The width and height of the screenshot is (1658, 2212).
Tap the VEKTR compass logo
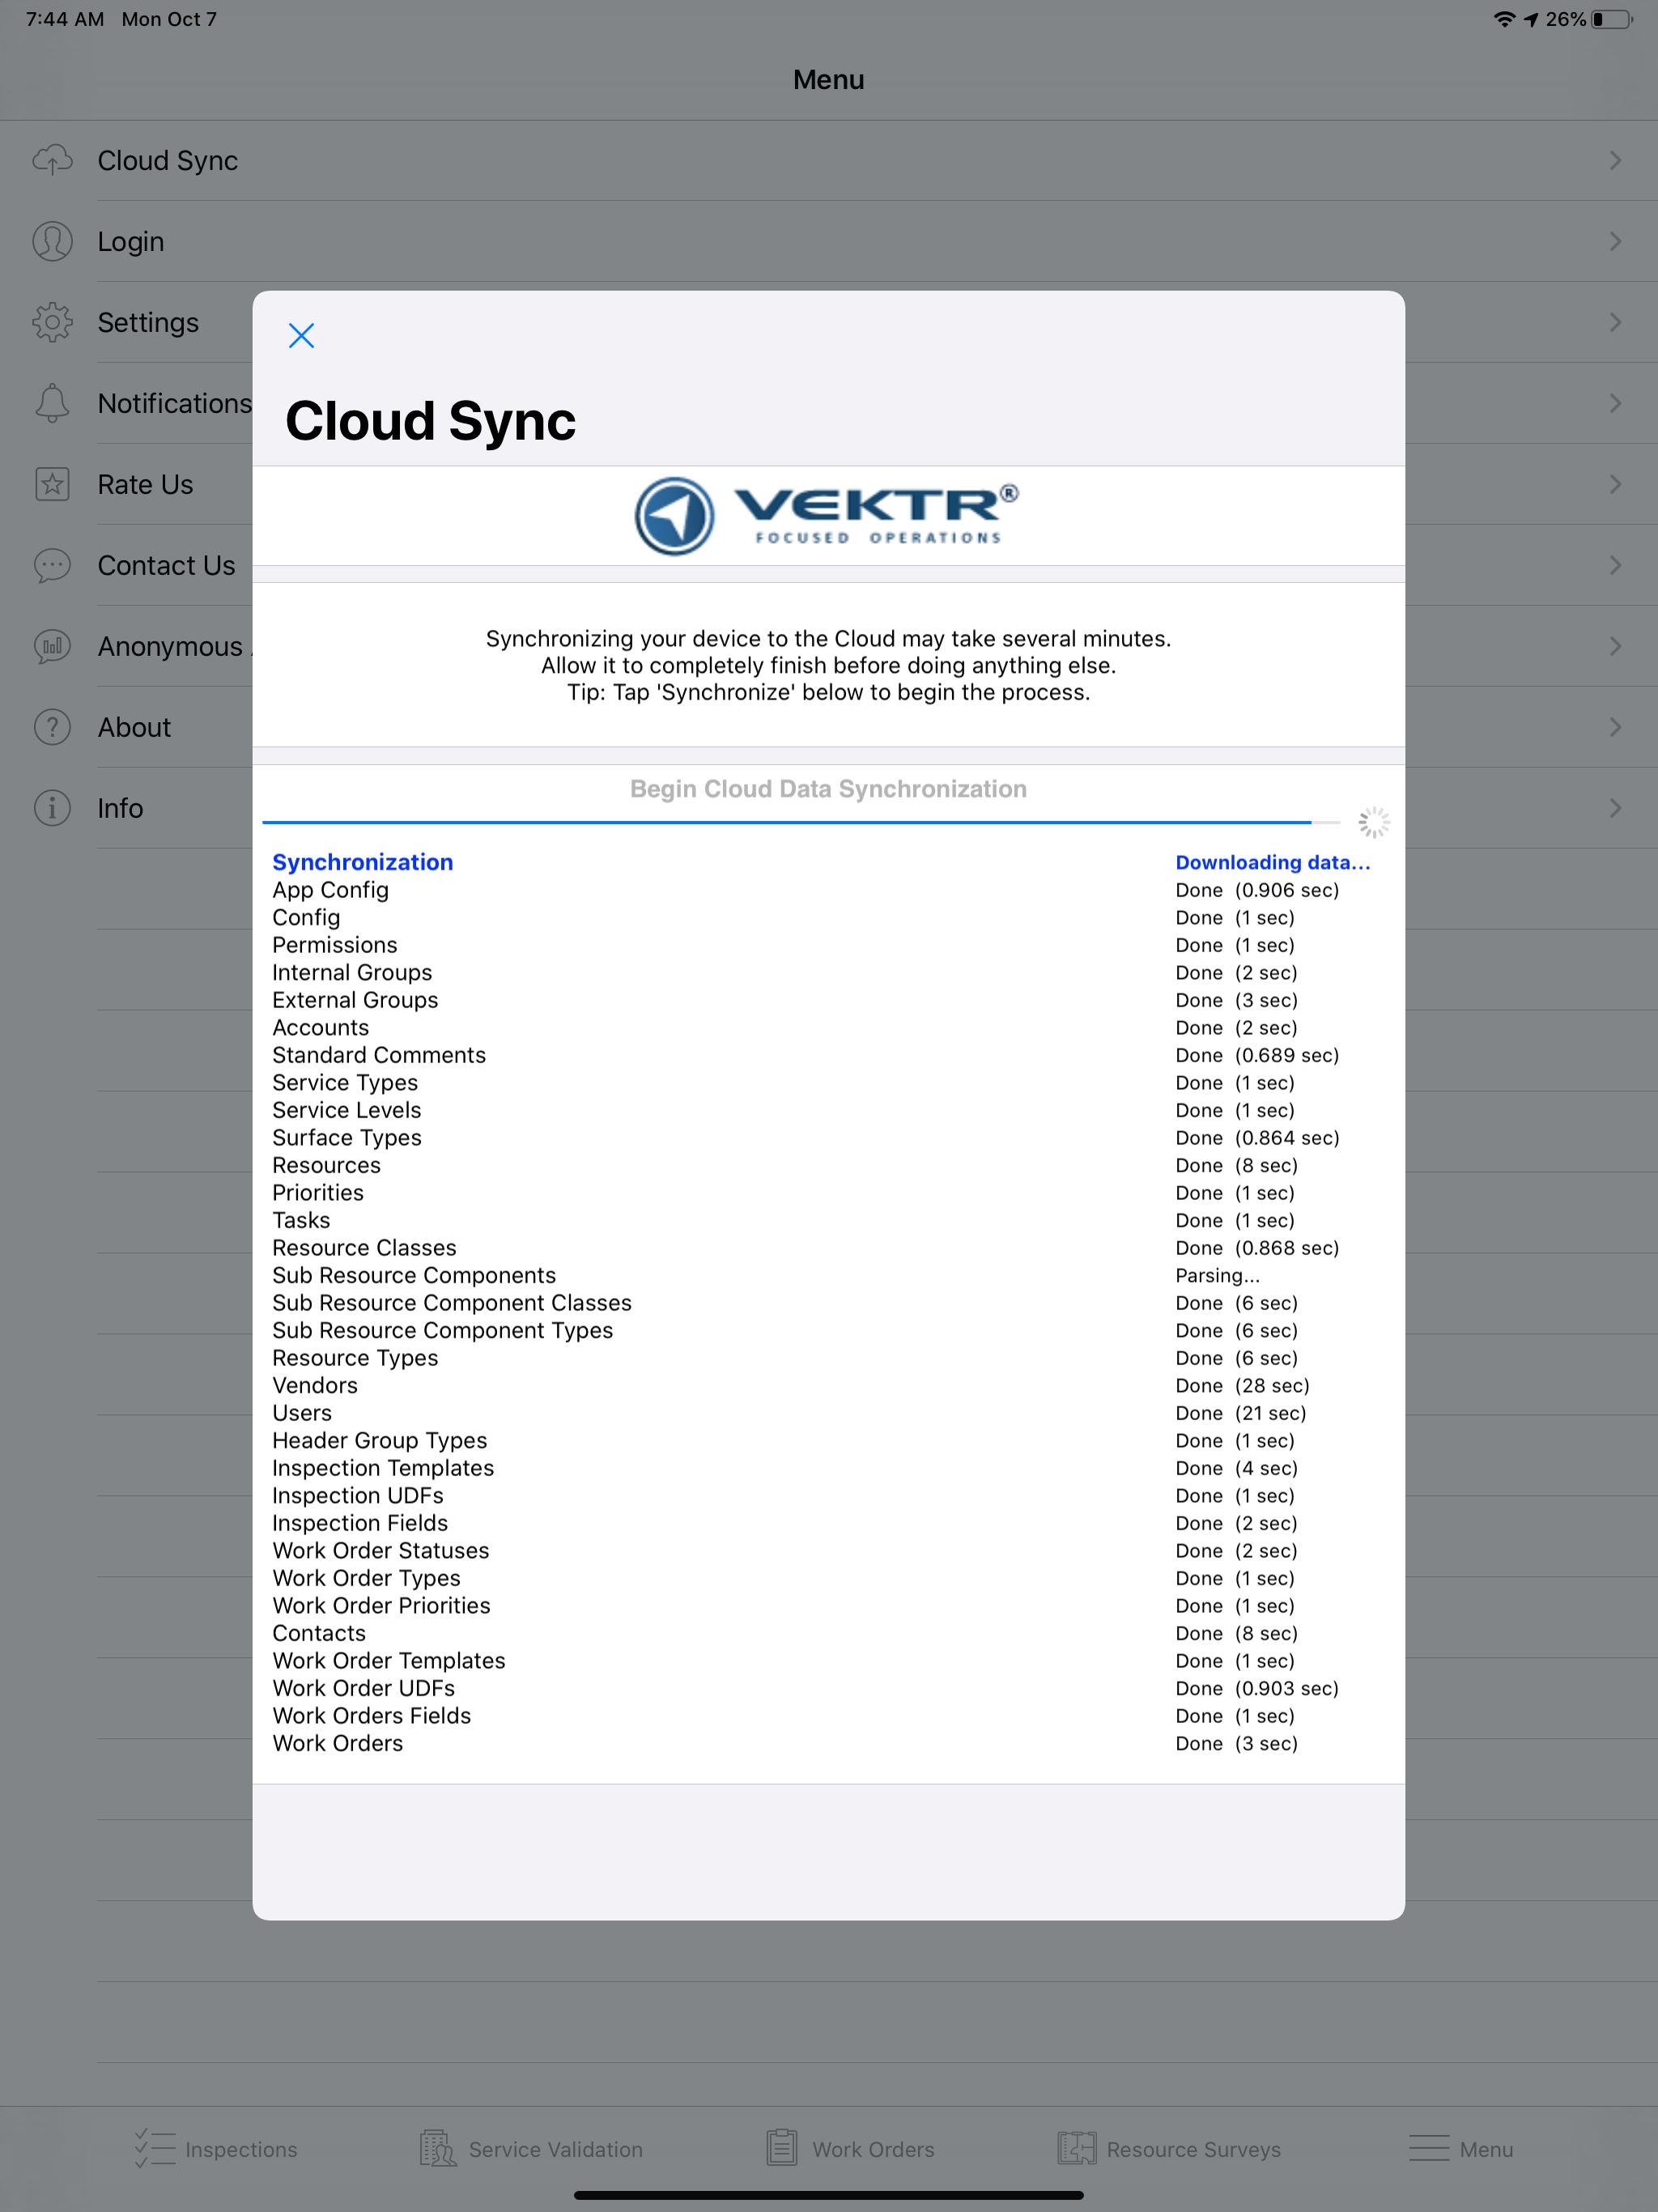click(x=675, y=516)
